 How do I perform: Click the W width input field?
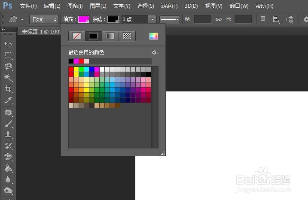203,19
